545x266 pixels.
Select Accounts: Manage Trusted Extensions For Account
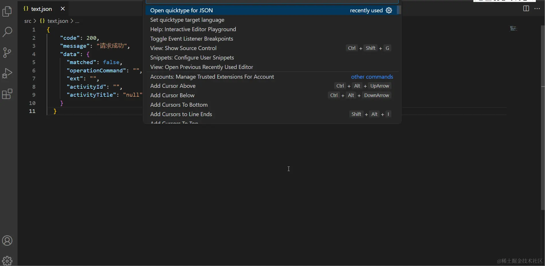click(x=271, y=77)
